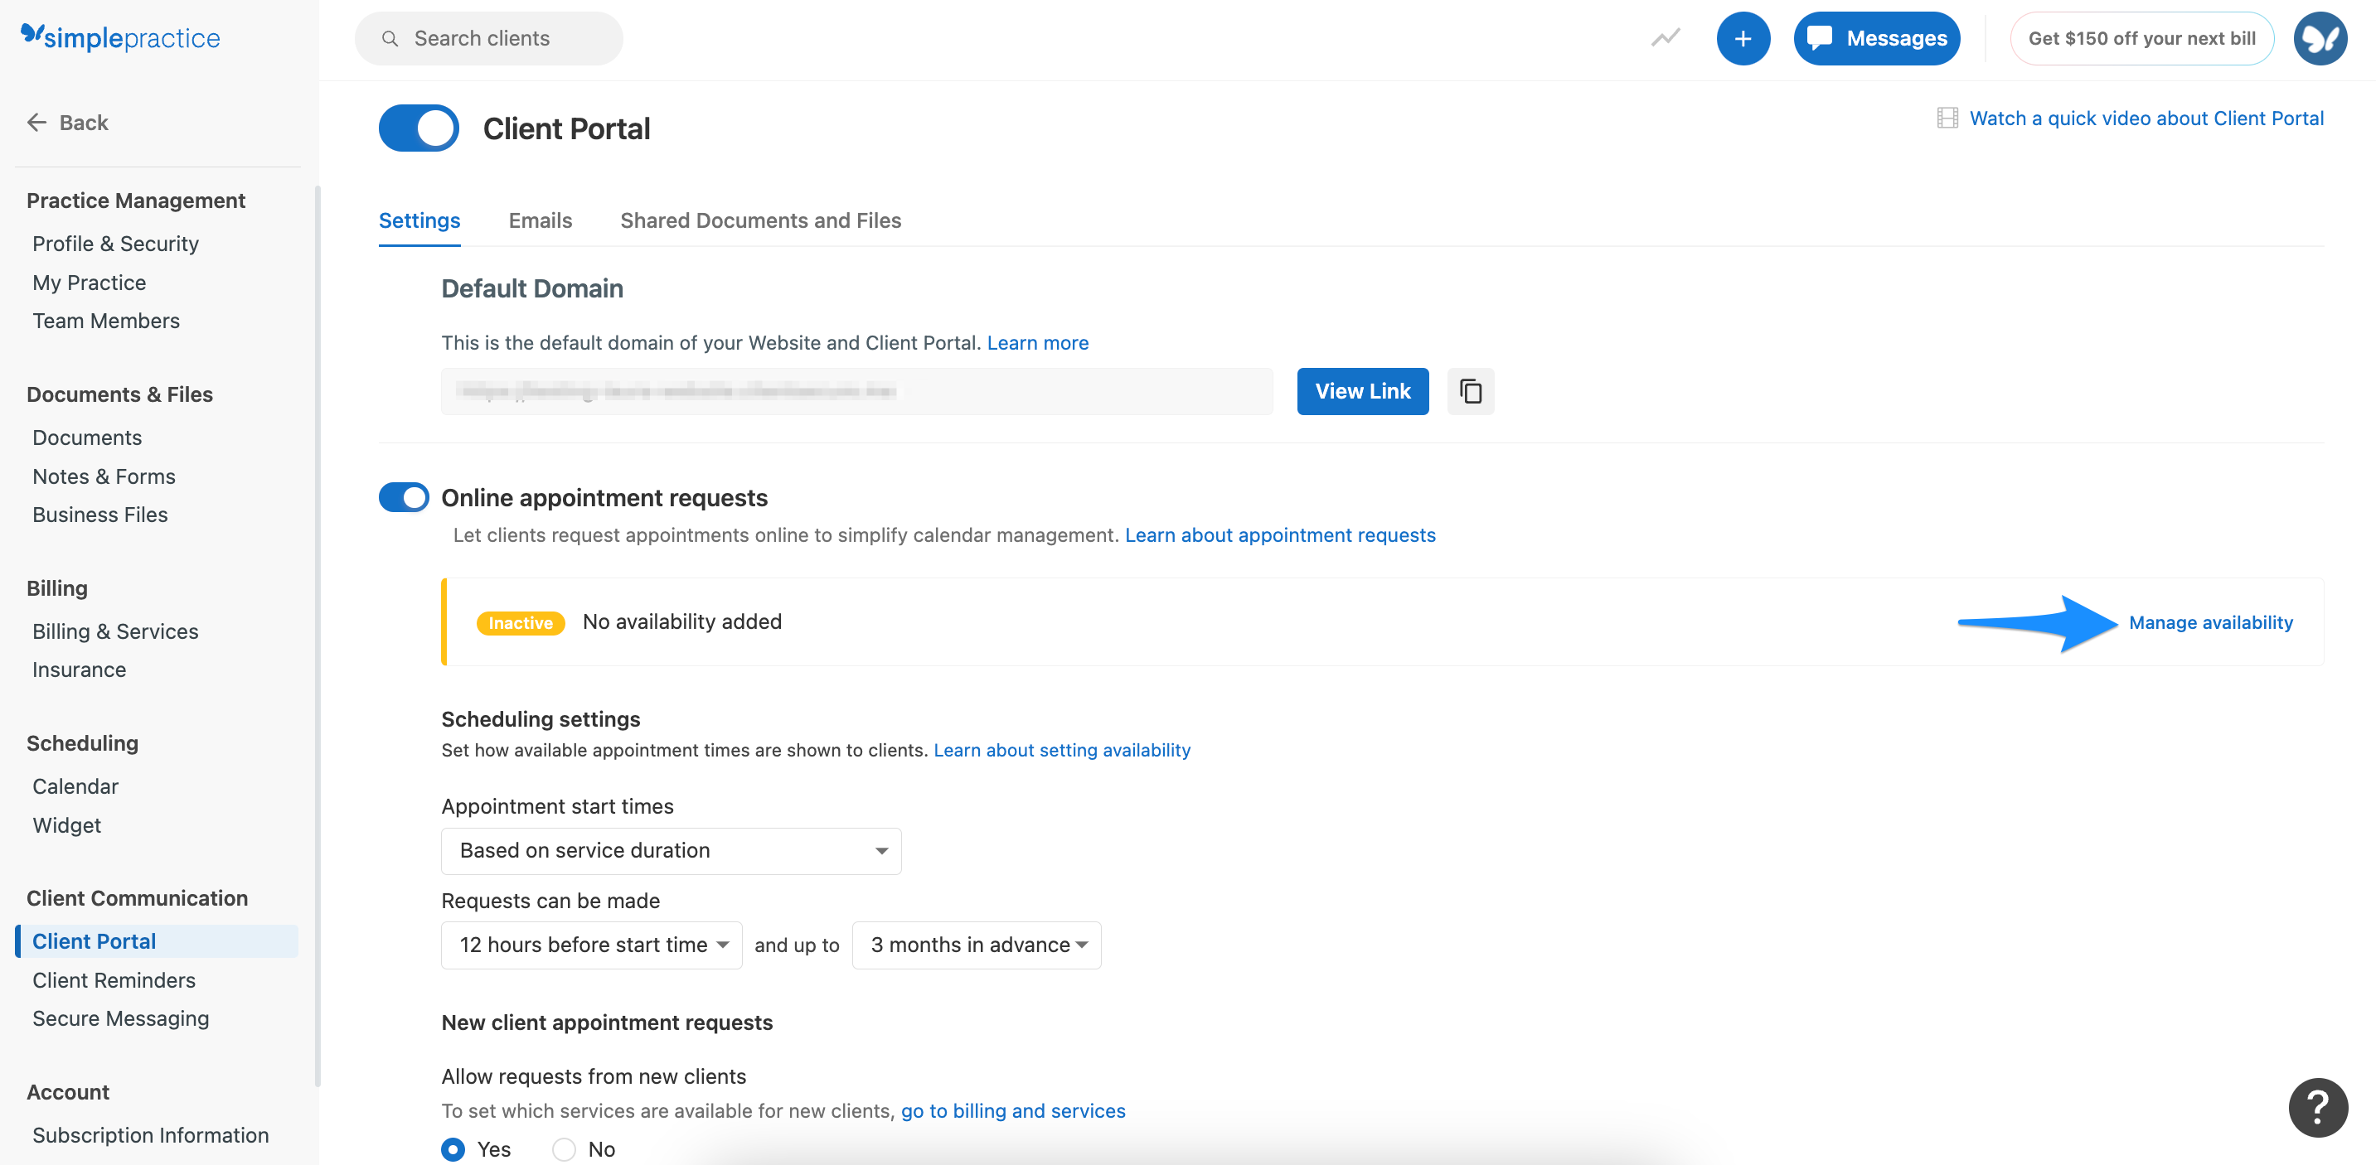Copy the domain link with the copy icon

pyautogui.click(x=1470, y=392)
